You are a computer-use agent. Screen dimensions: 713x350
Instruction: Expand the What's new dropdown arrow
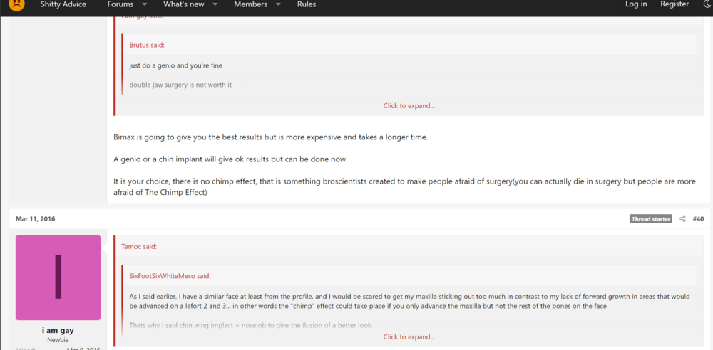point(215,4)
